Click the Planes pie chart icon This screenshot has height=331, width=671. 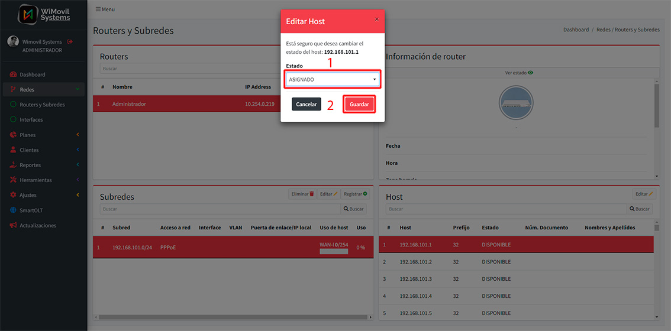[x=13, y=135]
